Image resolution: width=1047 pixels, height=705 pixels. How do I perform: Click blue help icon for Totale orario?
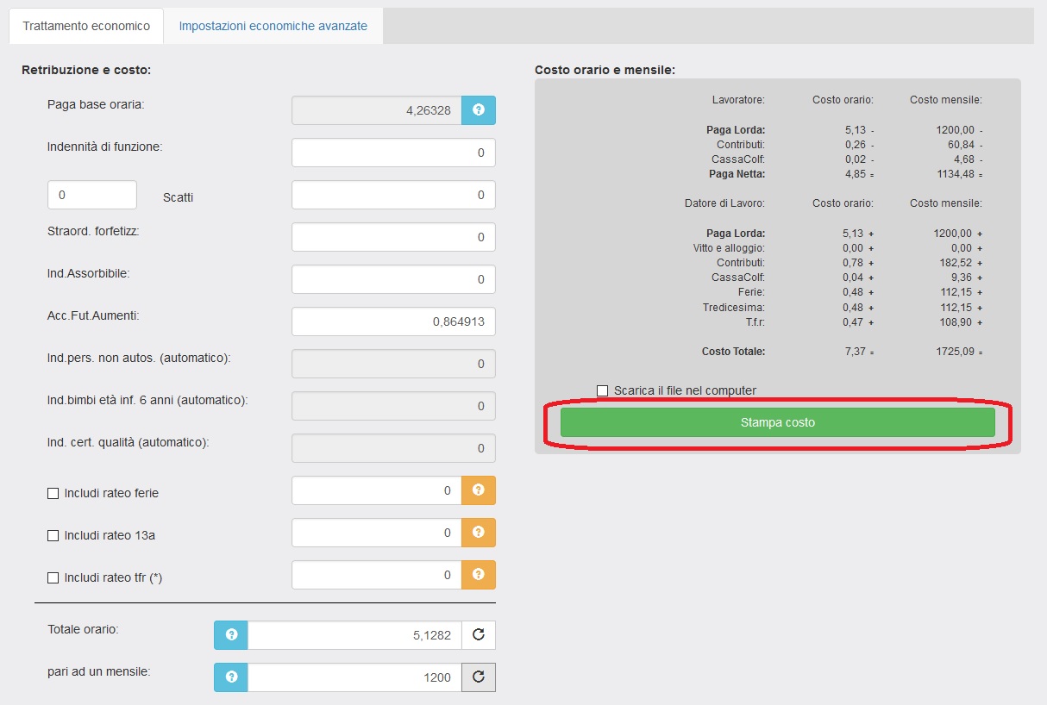point(231,635)
